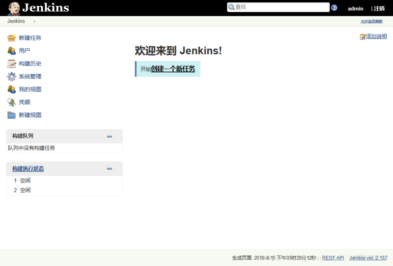The height and width of the screenshot is (266, 393).
Task: Click the admin user link
Action: coord(355,8)
